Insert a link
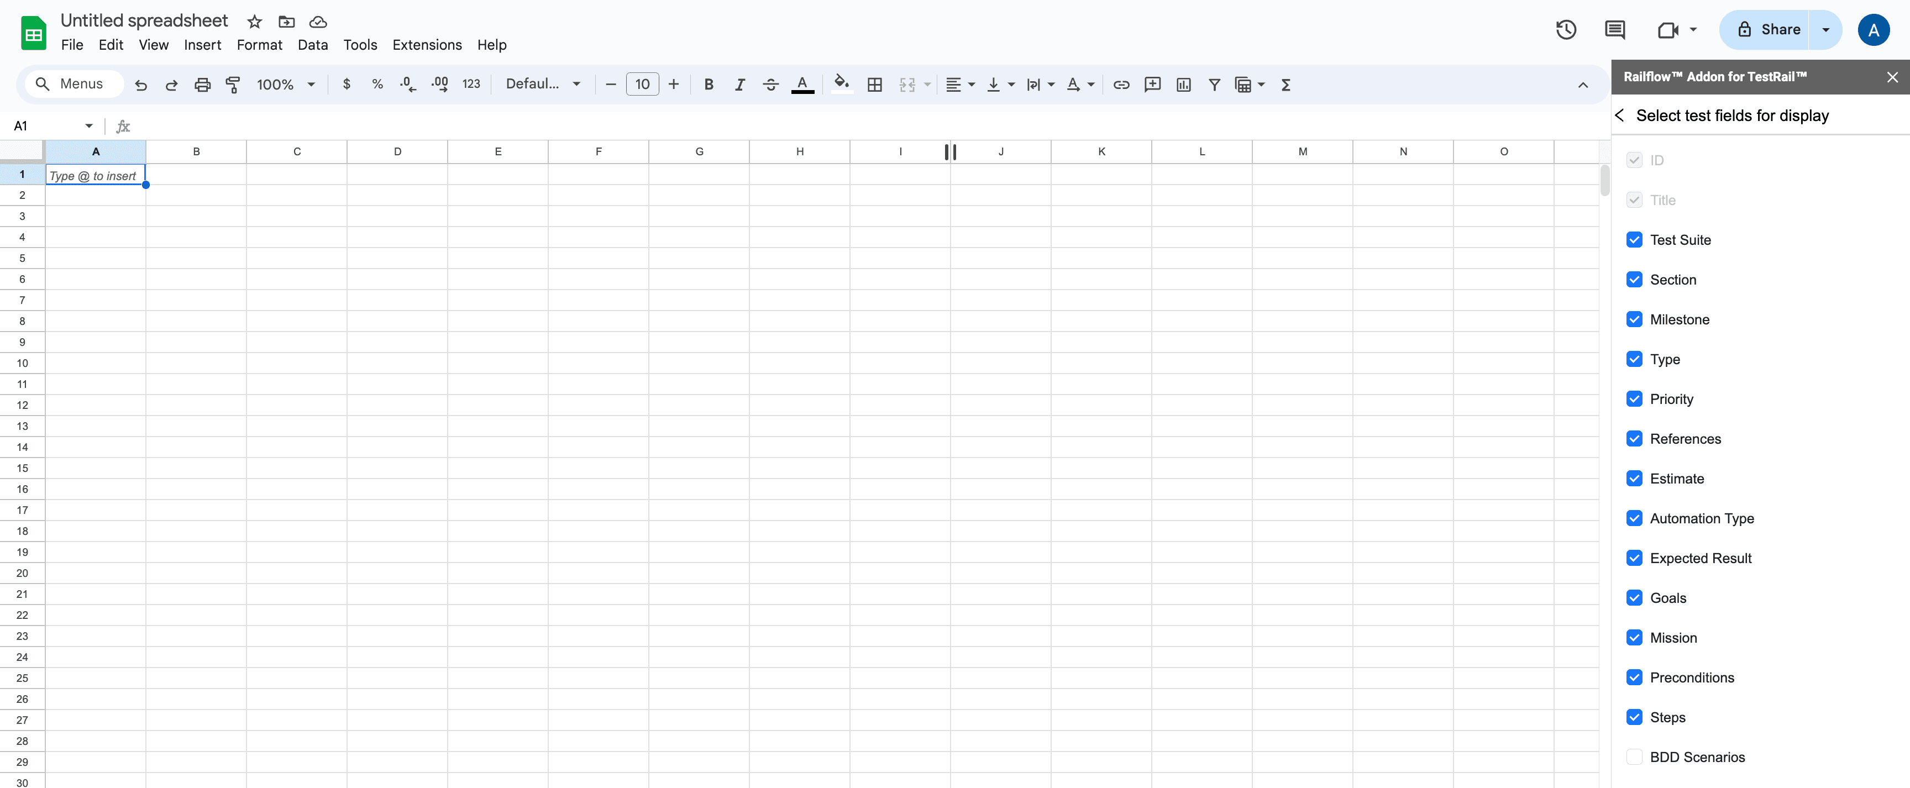This screenshot has height=788, width=1910. click(x=1121, y=85)
